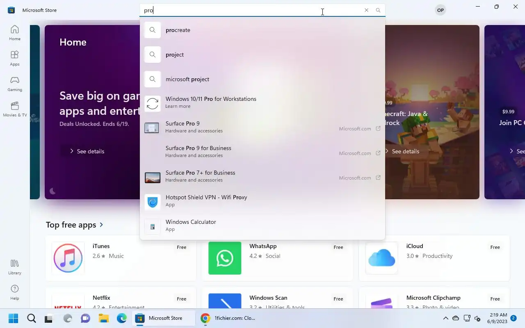Open the taskbar clock showing 2:19 AM
Screen dimensions: 525x328
coord(498,318)
